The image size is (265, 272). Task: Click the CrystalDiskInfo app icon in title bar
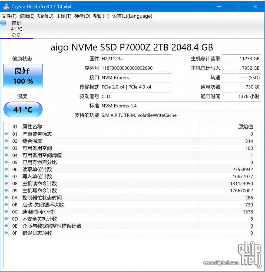point(6,6)
